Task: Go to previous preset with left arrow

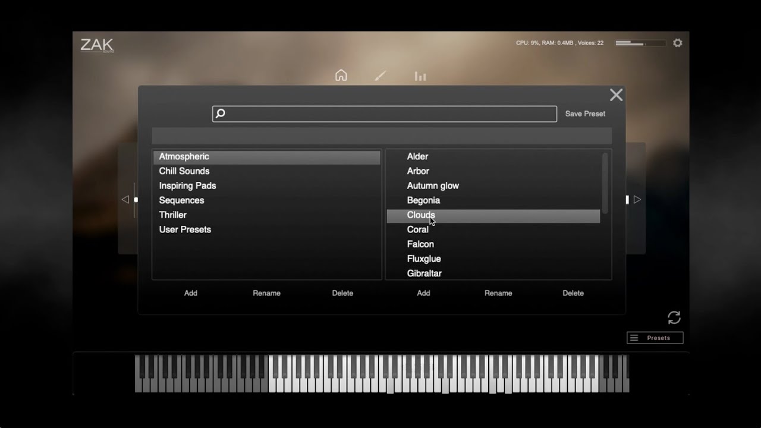Action: point(125,200)
